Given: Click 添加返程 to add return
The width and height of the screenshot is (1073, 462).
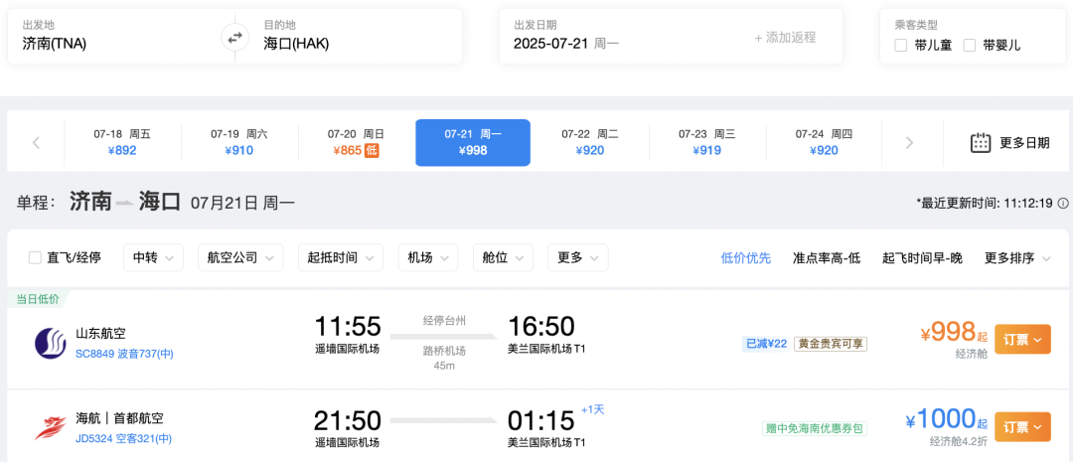Looking at the screenshot, I should [x=785, y=38].
